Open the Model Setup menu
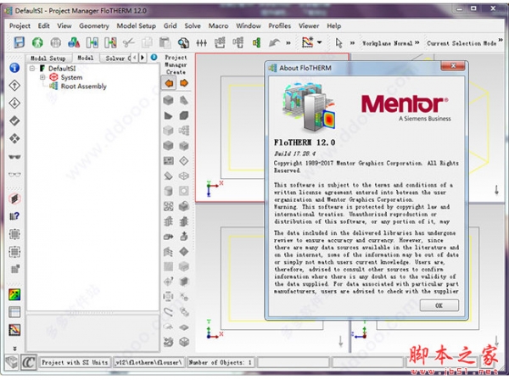 137,25
